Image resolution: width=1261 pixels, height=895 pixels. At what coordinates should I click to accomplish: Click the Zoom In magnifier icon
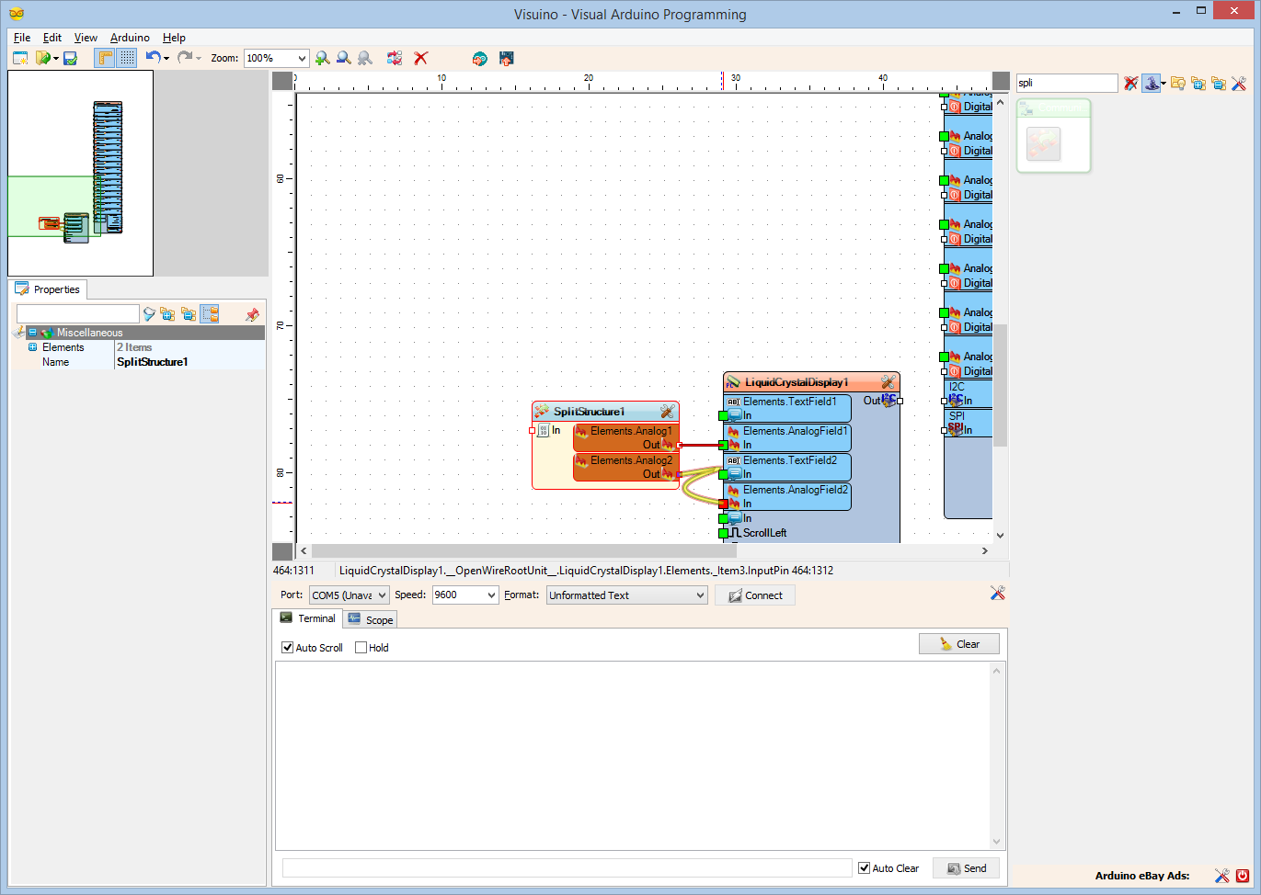323,58
